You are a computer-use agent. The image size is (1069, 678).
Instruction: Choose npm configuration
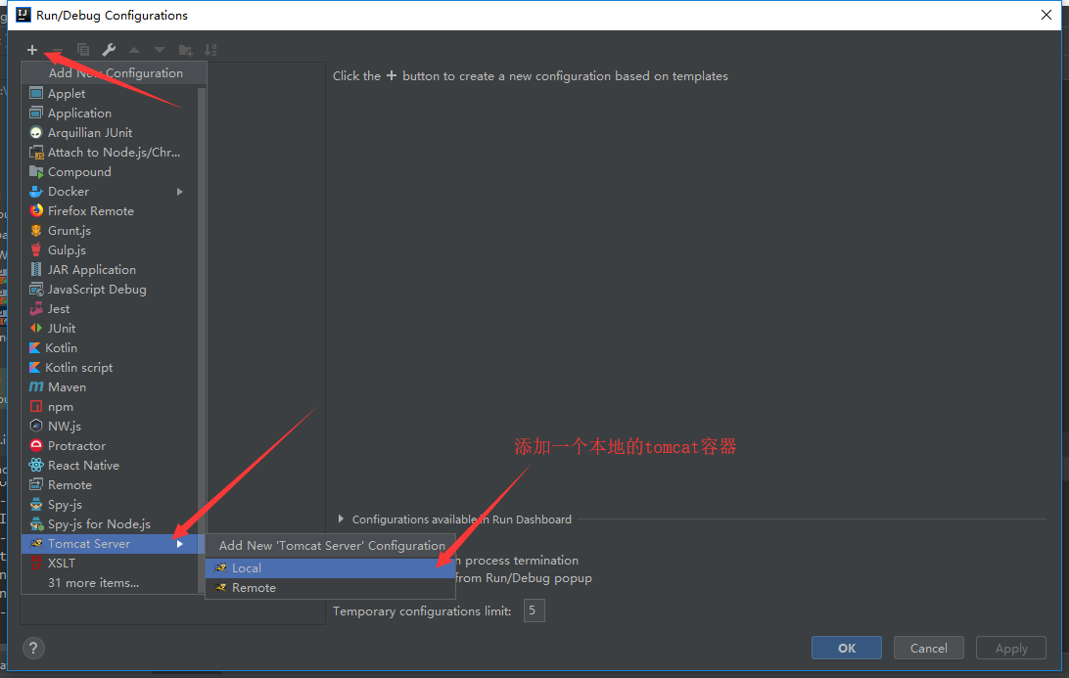click(x=110, y=407)
